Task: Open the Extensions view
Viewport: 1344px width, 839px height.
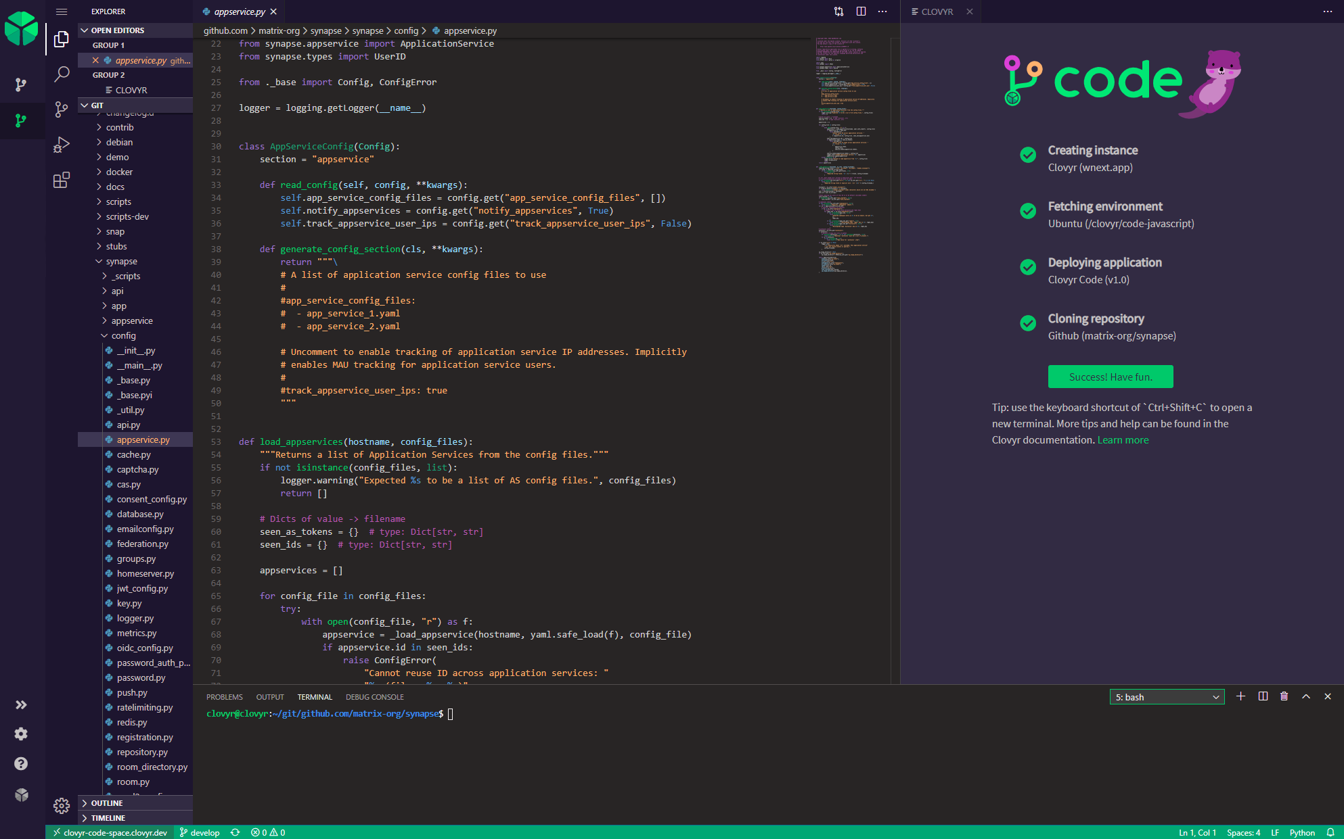Action: point(62,180)
